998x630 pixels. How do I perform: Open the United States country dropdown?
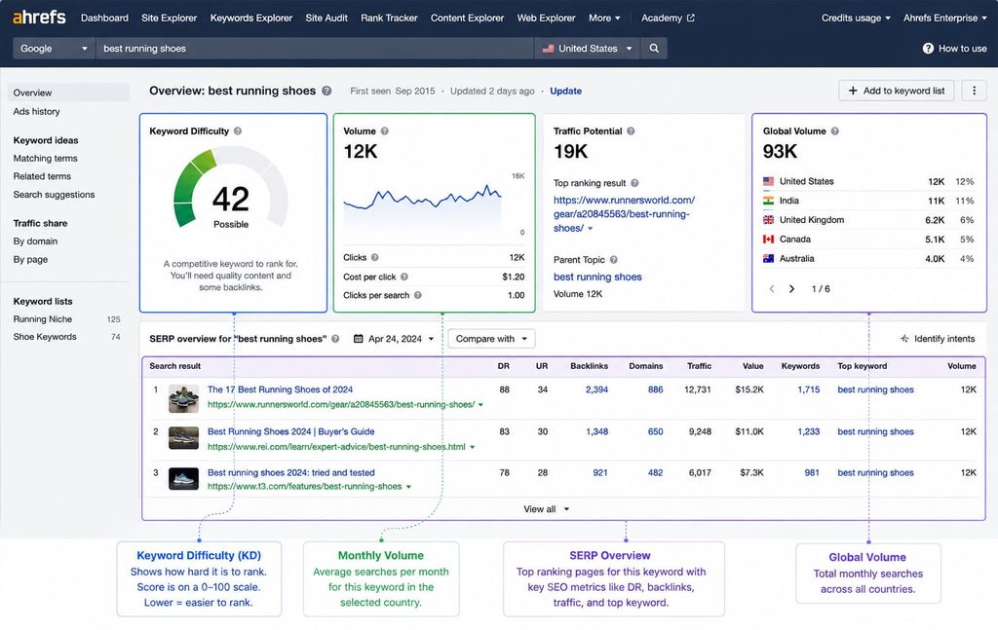click(588, 49)
